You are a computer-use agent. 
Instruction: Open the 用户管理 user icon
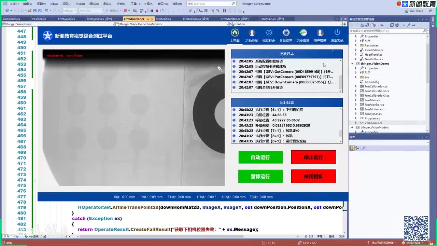(x=320, y=33)
